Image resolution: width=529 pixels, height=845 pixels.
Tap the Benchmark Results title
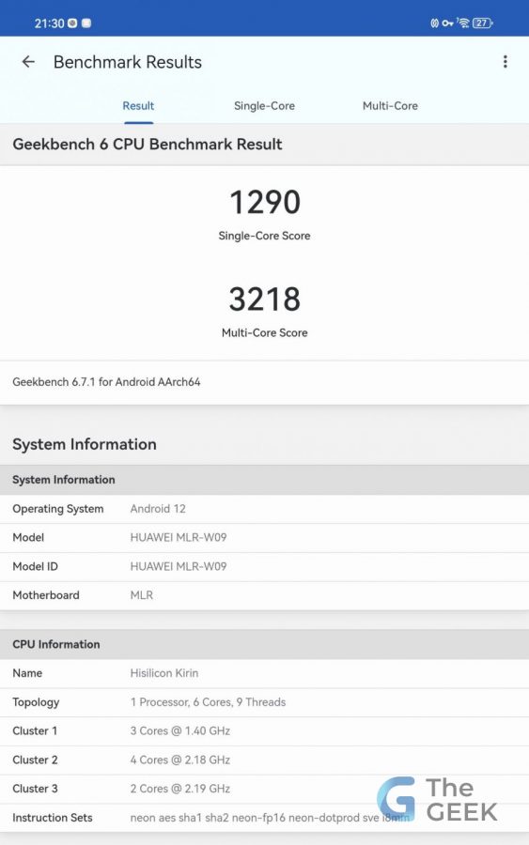pos(128,63)
